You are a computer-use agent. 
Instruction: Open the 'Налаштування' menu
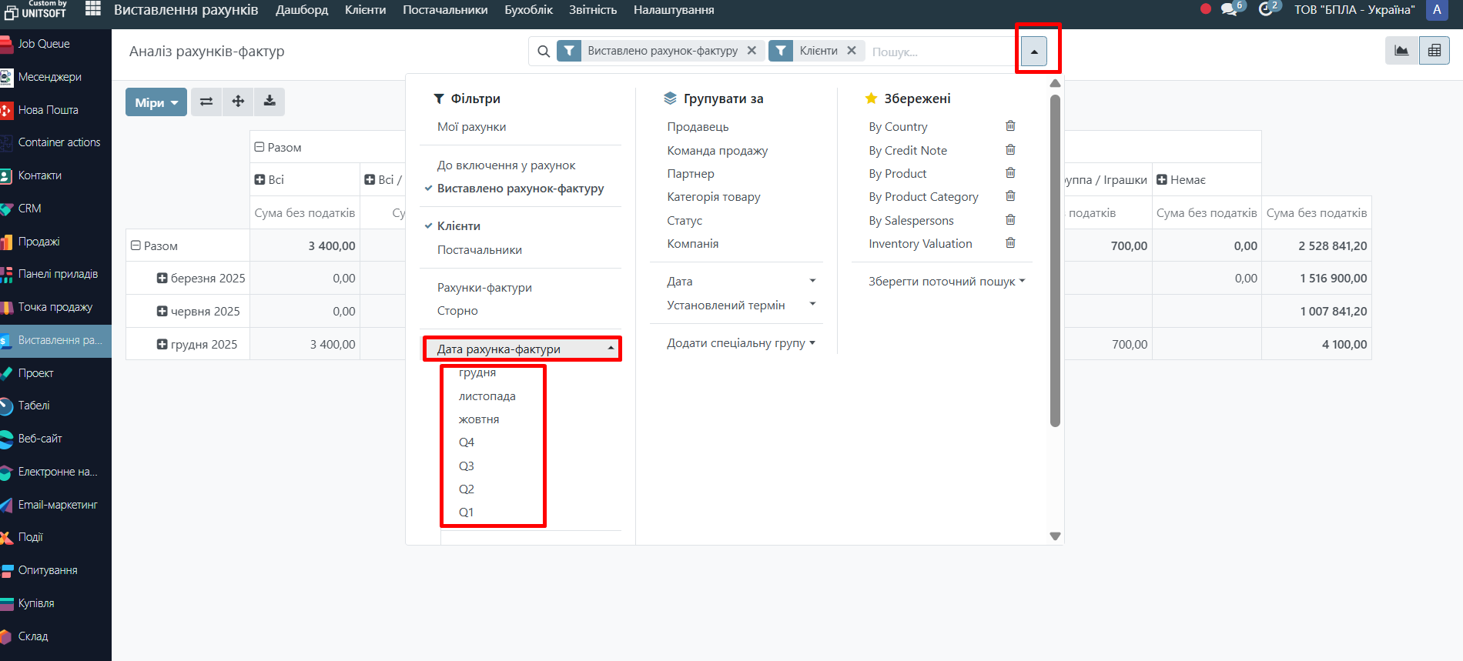click(x=673, y=10)
